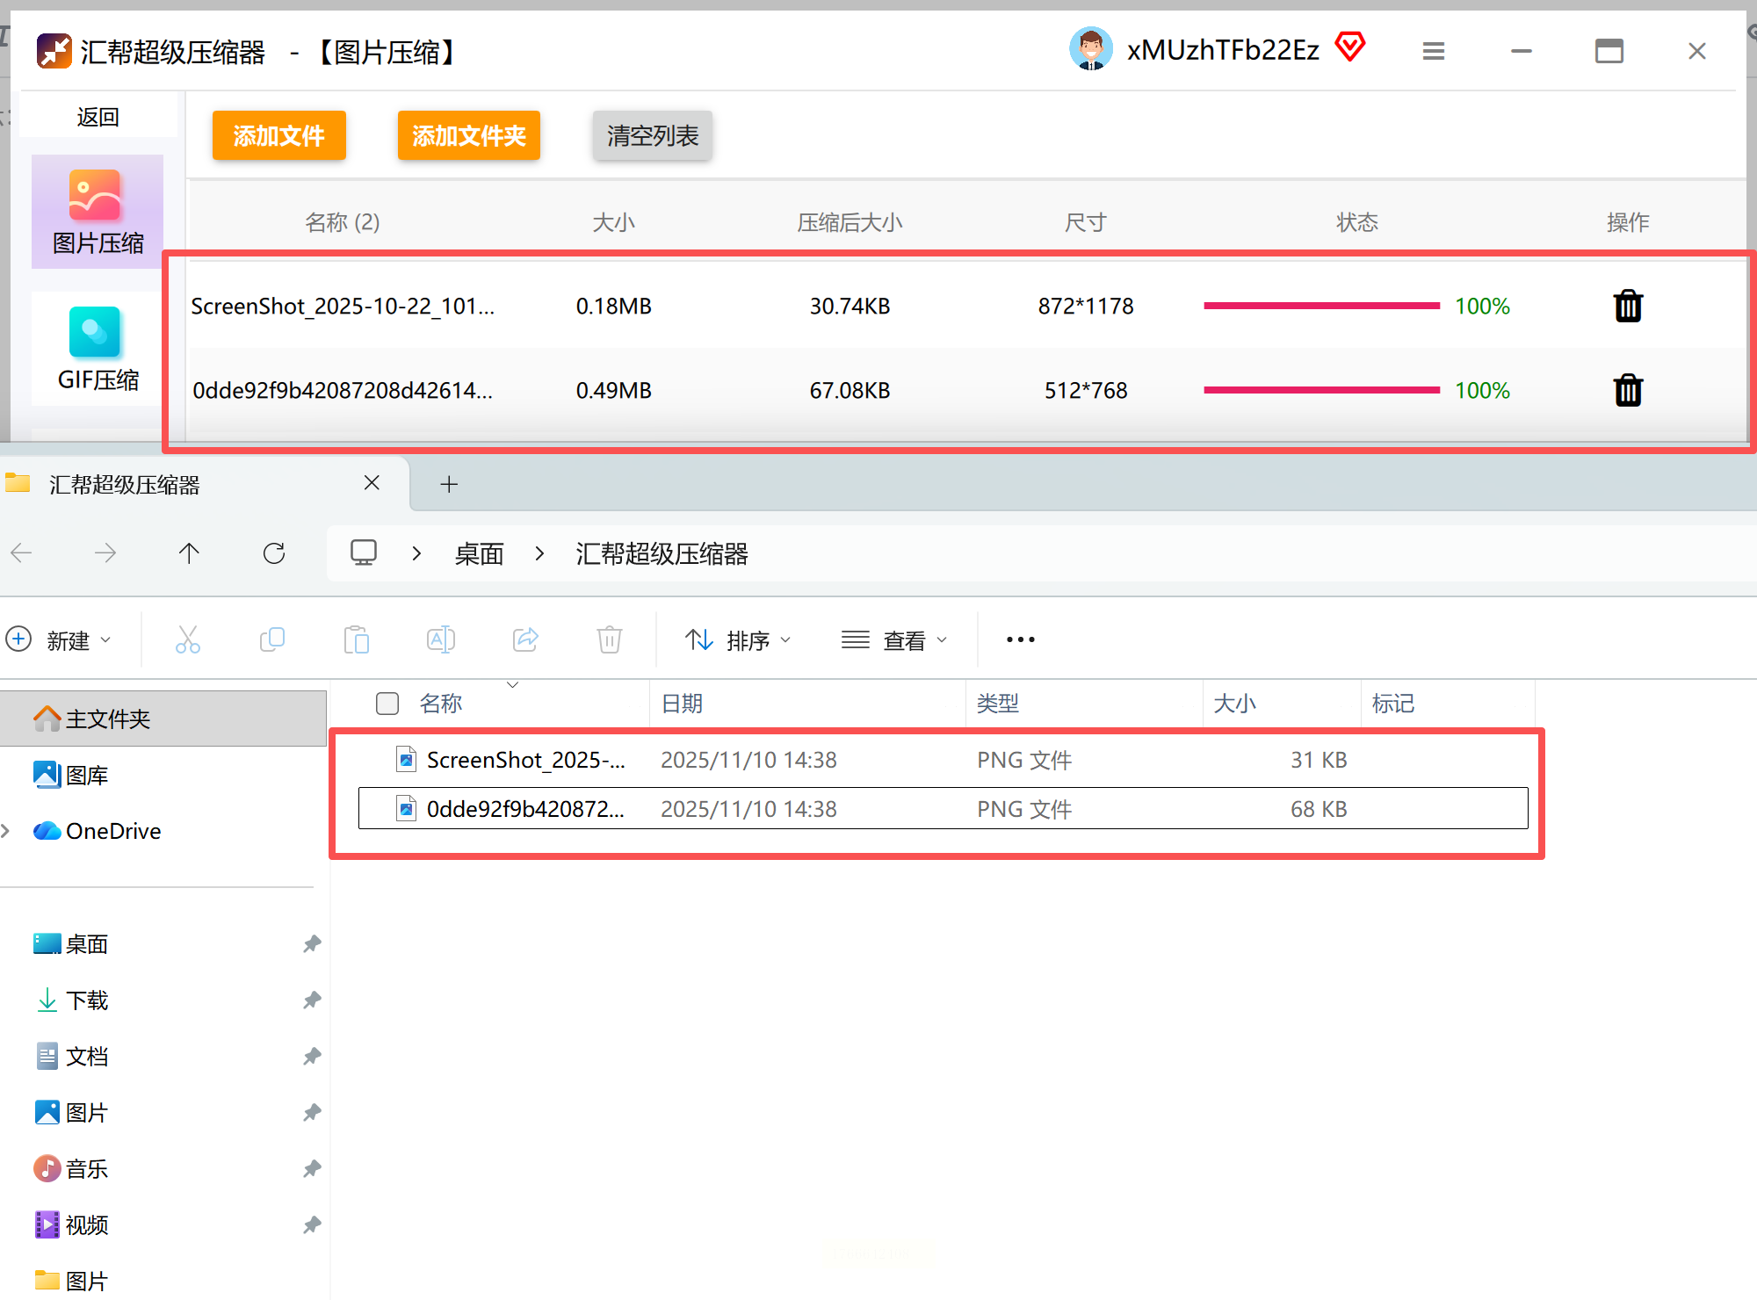Click the 添加文件 add file button
1757x1300 pixels.
coord(278,136)
